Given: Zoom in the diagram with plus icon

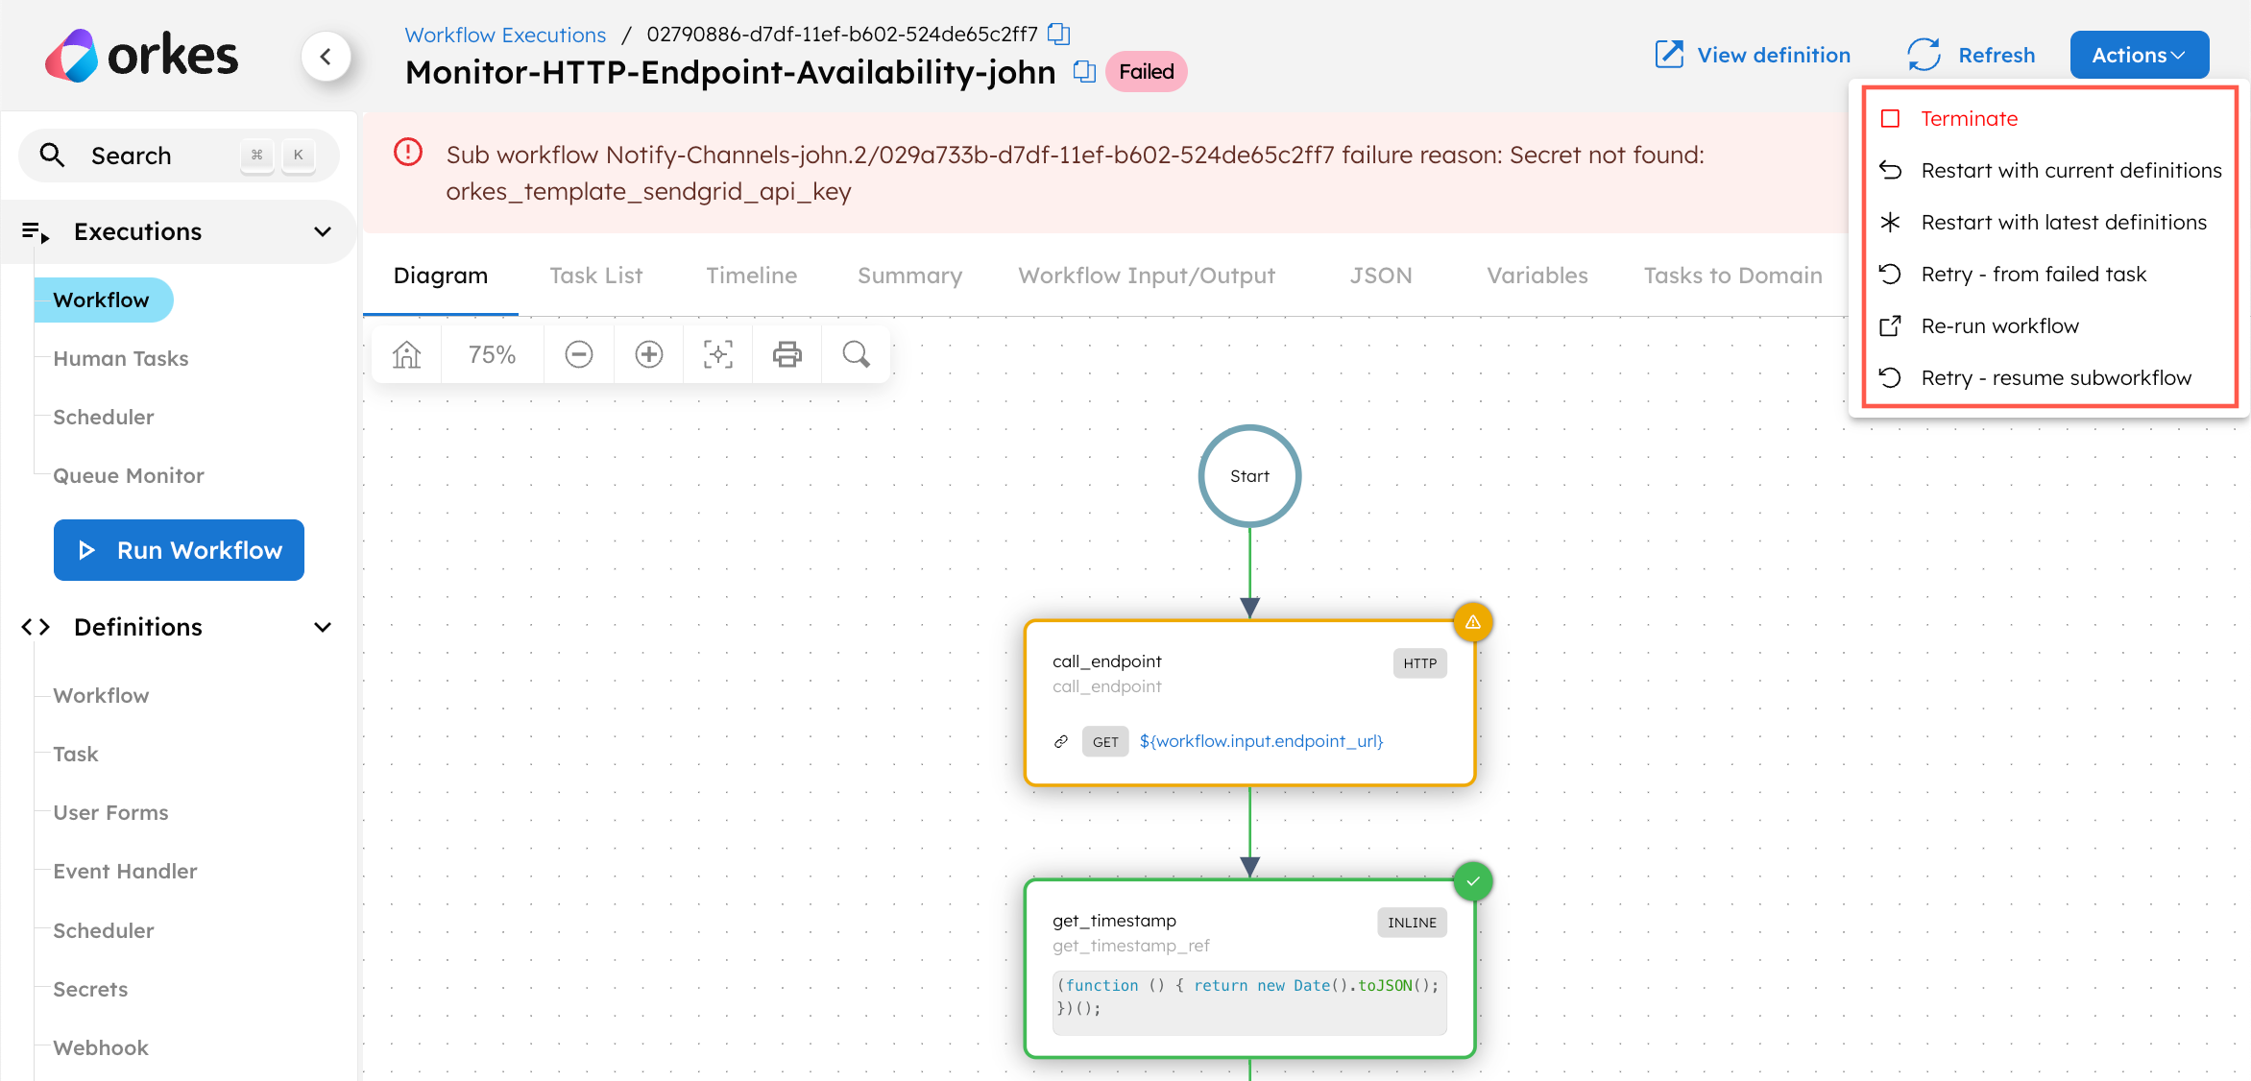Looking at the screenshot, I should (649, 355).
